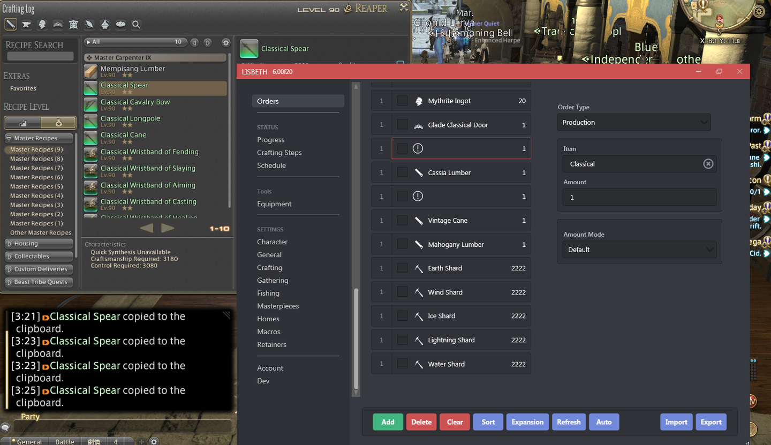Select the Goldsmith class icon
This screenshot has width=771, height=445.
(x=58, y=24)
